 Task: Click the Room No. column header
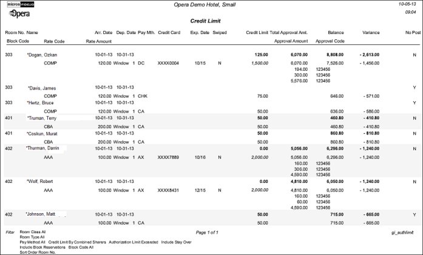click(x=14, y=32)
